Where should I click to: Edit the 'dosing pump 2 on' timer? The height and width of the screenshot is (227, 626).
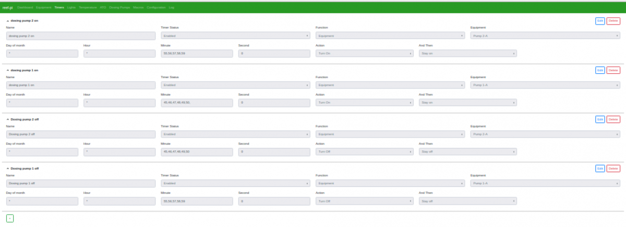click(600, 21)
